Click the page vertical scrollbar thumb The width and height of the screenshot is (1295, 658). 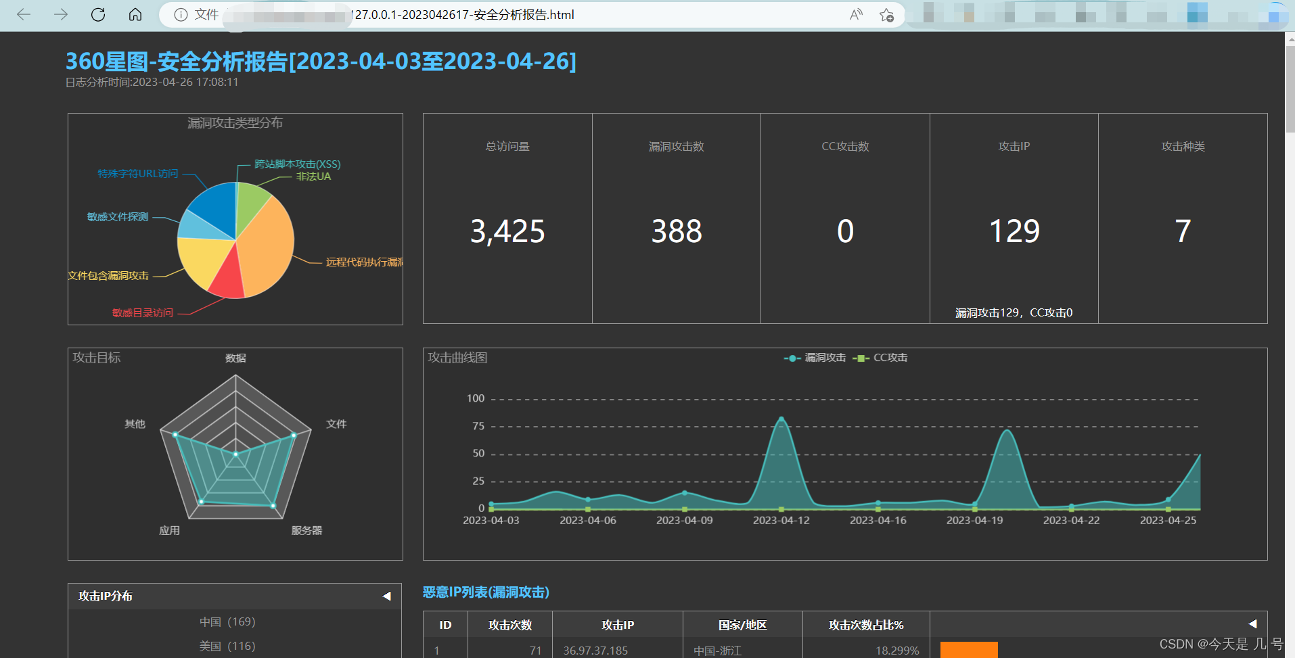point(1290,88)
